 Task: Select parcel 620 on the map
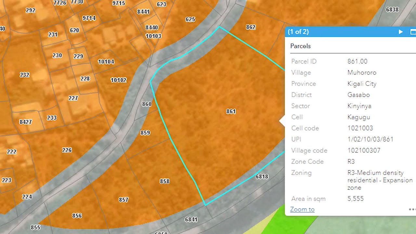coord(74,30)
